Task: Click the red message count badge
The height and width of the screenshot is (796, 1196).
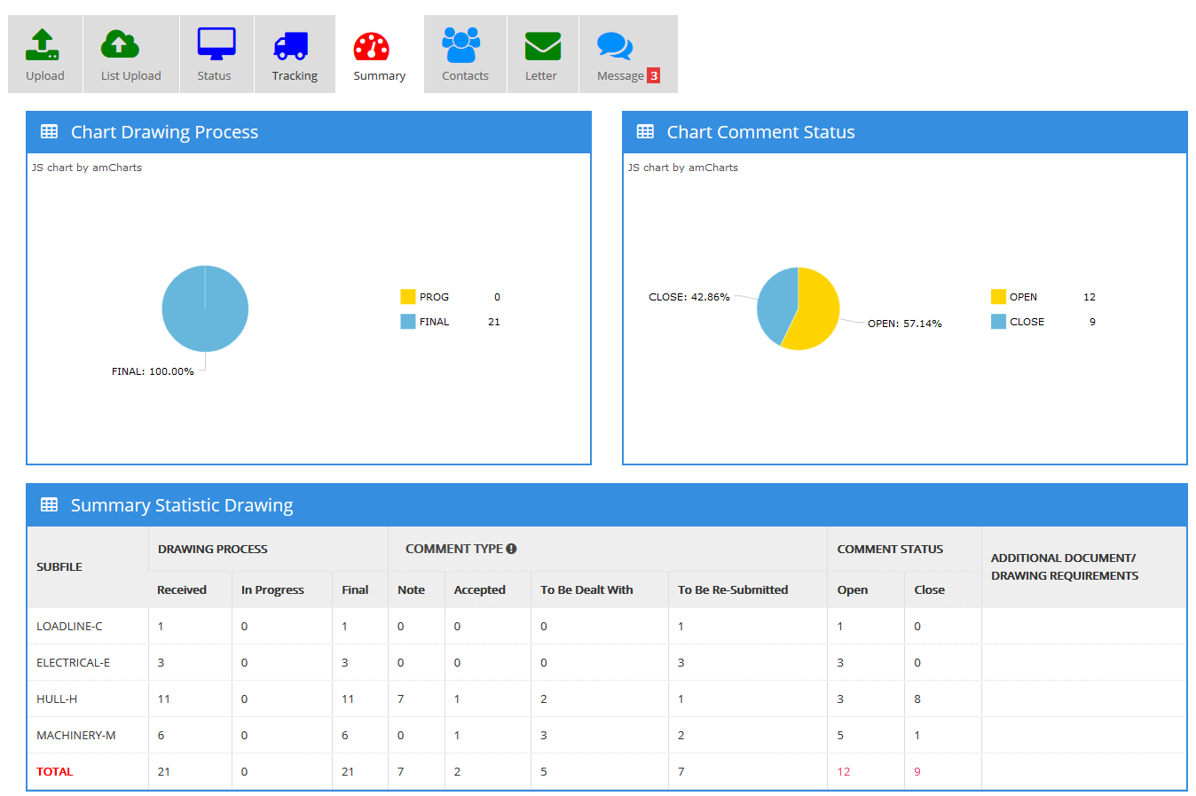Action: click(654, 75)
